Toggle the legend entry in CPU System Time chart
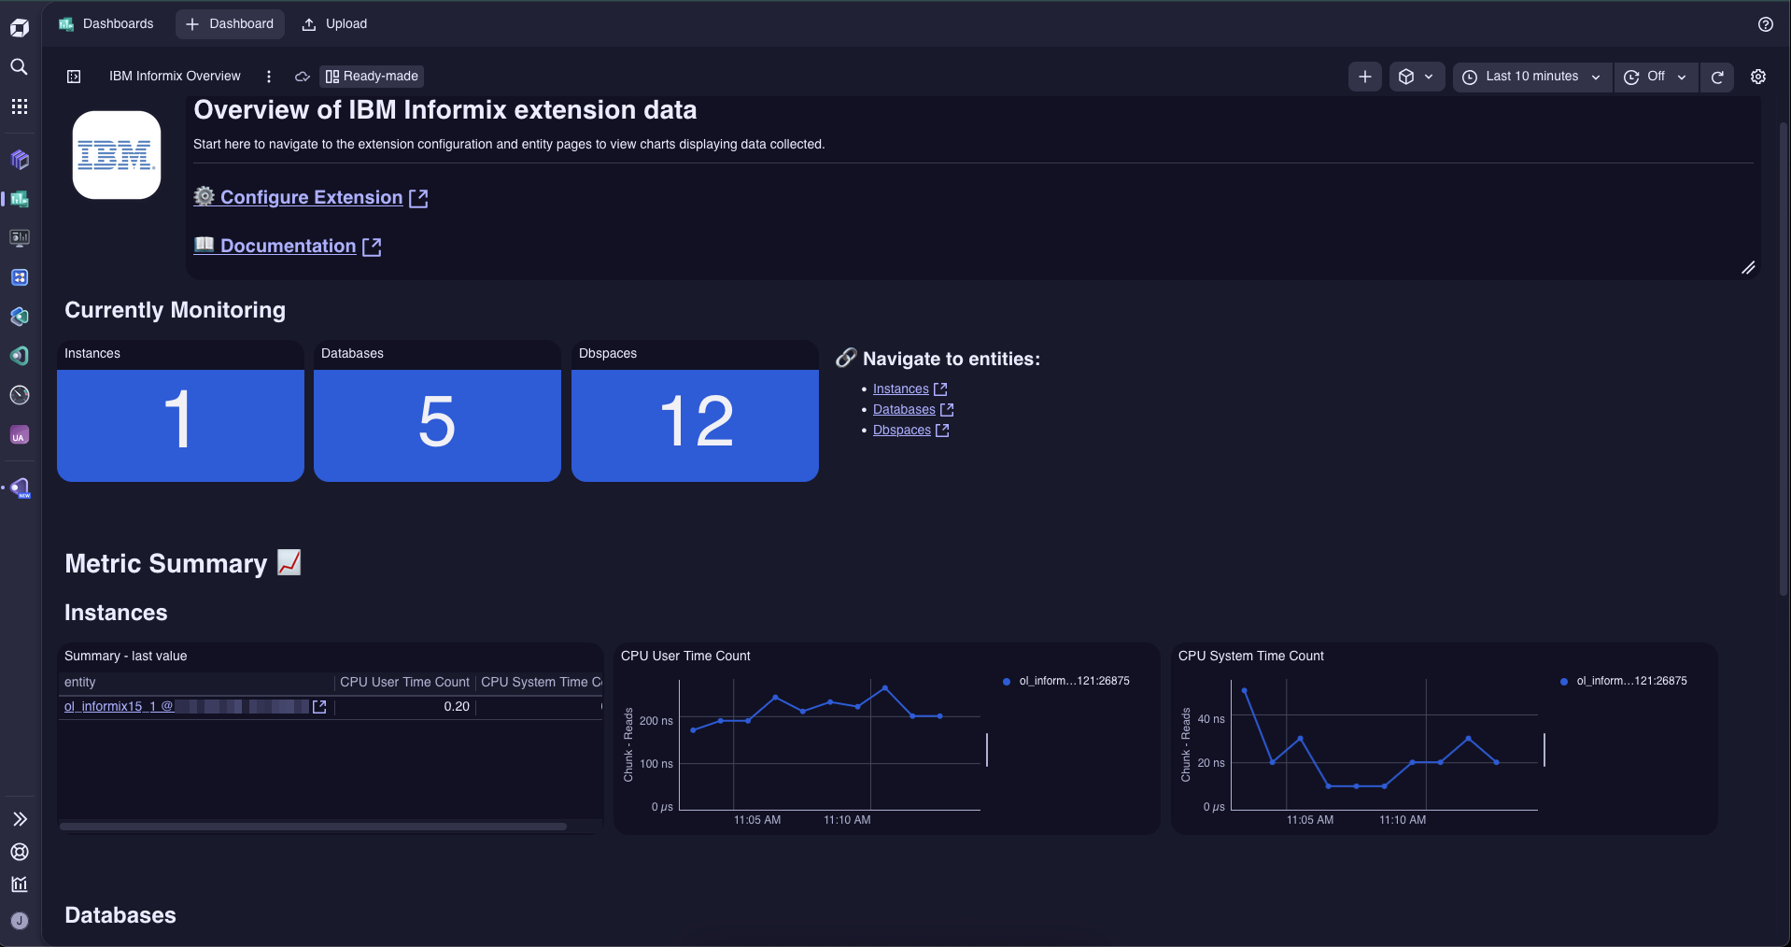 coord(1624,682)
